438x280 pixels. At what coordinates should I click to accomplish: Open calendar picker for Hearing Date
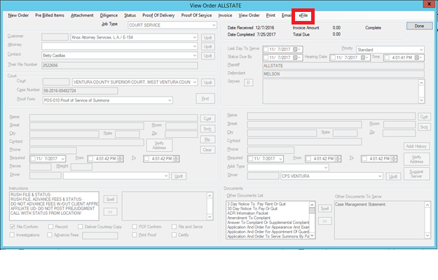click(x=364, y=57)
